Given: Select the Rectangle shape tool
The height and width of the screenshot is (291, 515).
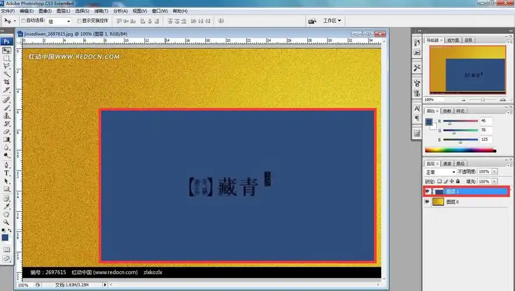Looking at the screenshot, I should click(x=6, y=189).
